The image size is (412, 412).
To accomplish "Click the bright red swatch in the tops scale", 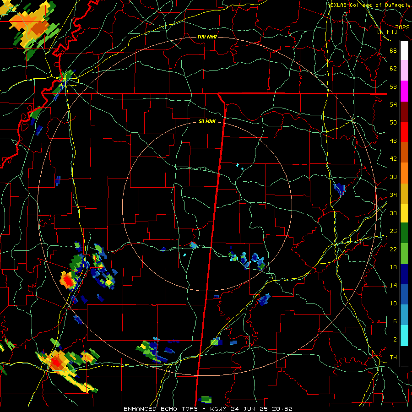I will tap(404, 132).
